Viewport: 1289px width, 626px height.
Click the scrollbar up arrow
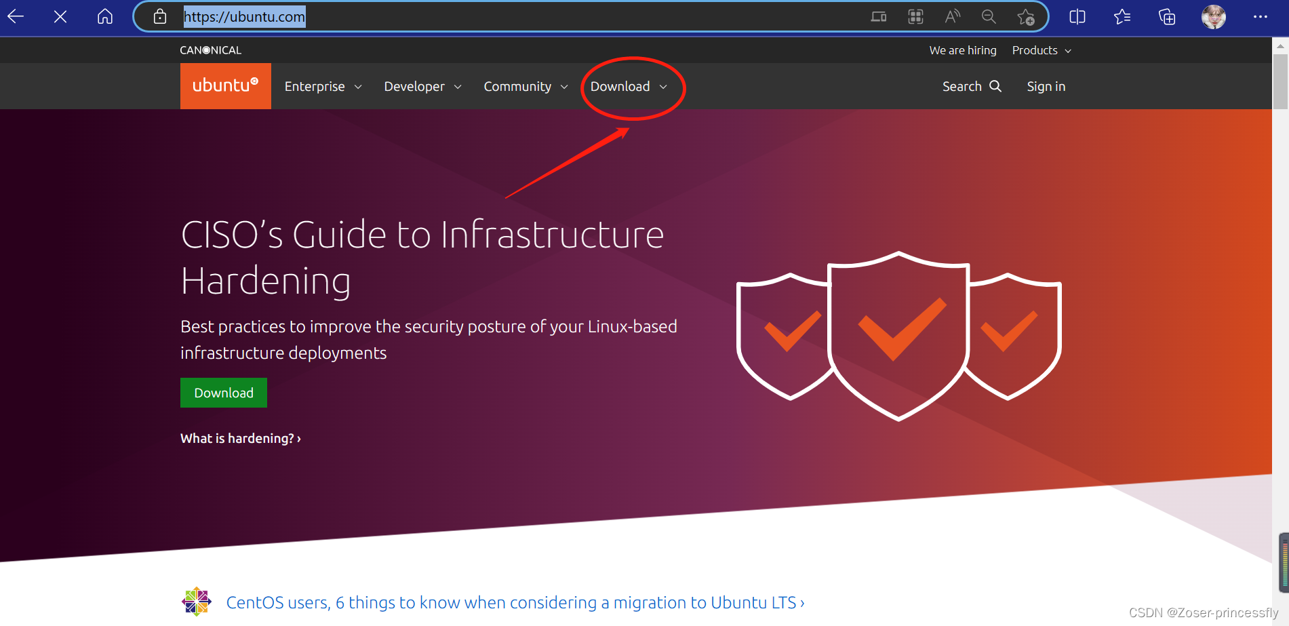click(x=1280, y=45)
